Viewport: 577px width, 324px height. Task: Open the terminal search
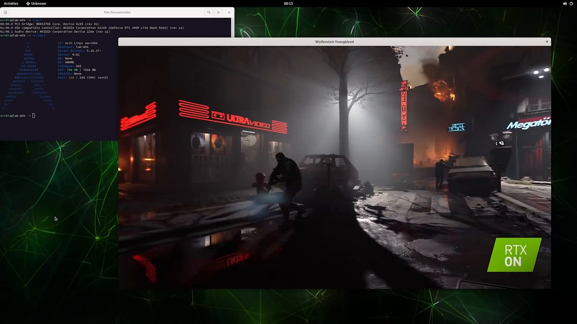(x=209, y=12)
